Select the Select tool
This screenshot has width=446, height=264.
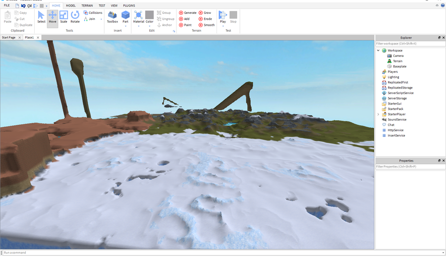41,17
